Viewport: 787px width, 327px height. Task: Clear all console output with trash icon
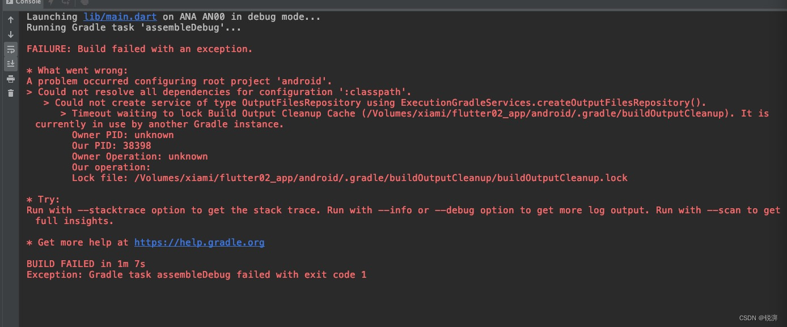(x=10, y=93)
